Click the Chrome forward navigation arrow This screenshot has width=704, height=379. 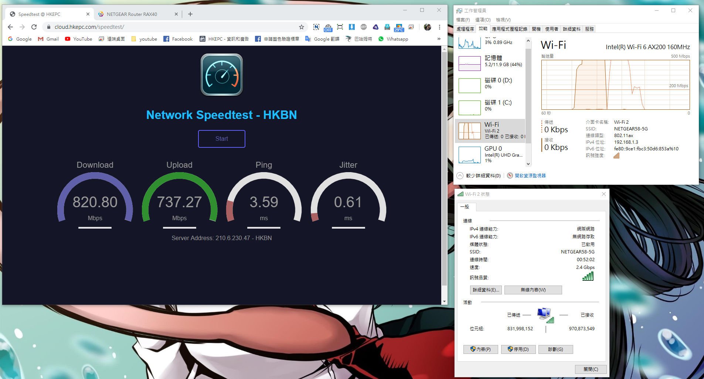point(22,27)
